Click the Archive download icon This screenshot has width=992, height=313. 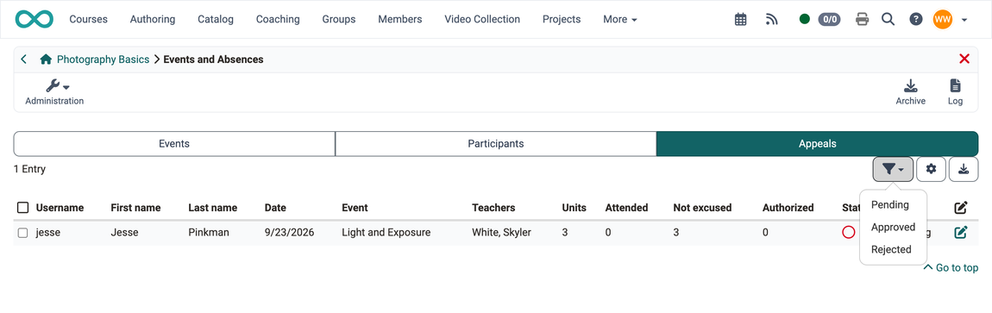(910, 91)
